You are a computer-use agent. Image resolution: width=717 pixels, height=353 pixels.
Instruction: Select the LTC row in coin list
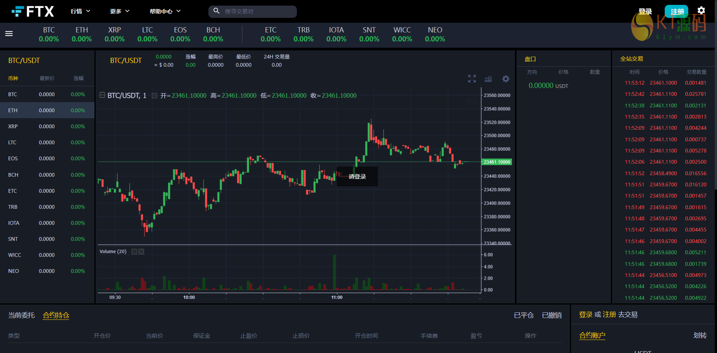click(x=47, y=142)
